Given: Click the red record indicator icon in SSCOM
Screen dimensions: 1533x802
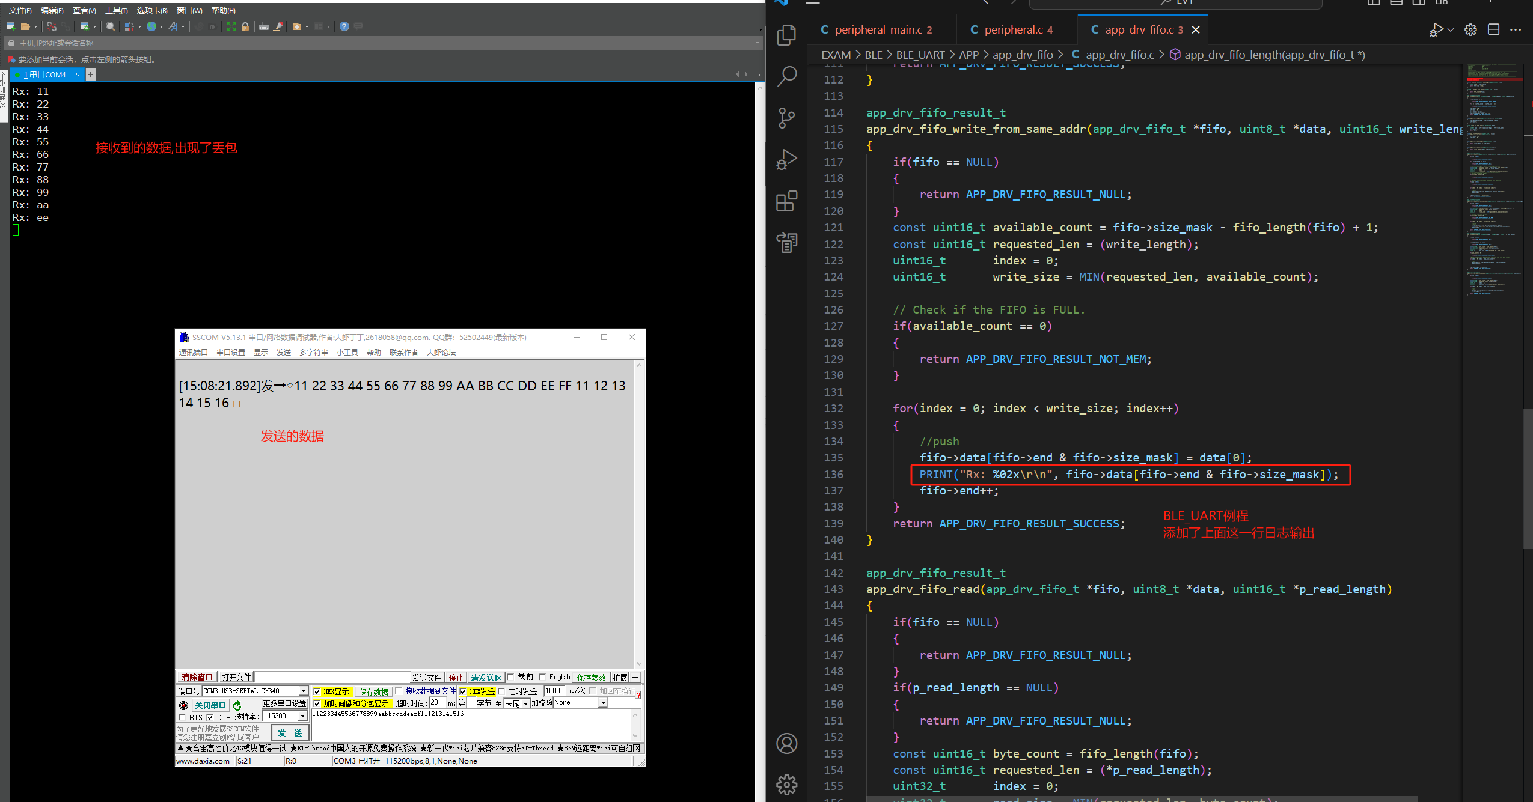Looking at the screenshot, I should [184, 705].
